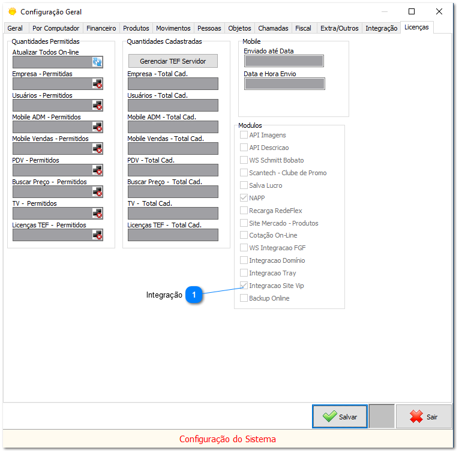Click the TV - Total Cad. field
This screenshot has height=453, width=459.
click(x=173, y=214)
